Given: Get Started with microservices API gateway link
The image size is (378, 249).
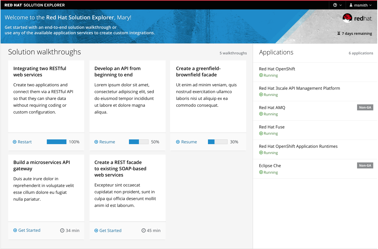Looking at the screenshot, I should [x=29, y=230].
